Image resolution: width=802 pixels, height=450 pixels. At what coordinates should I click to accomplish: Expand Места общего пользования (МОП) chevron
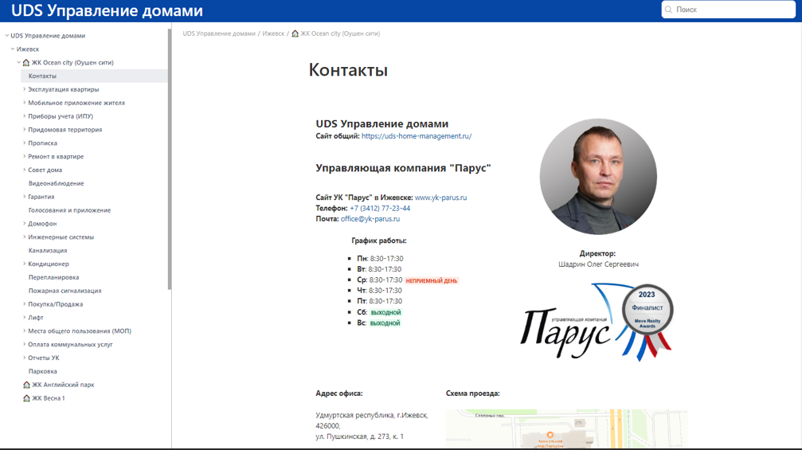pyautogui.click(x=24, y=331)
